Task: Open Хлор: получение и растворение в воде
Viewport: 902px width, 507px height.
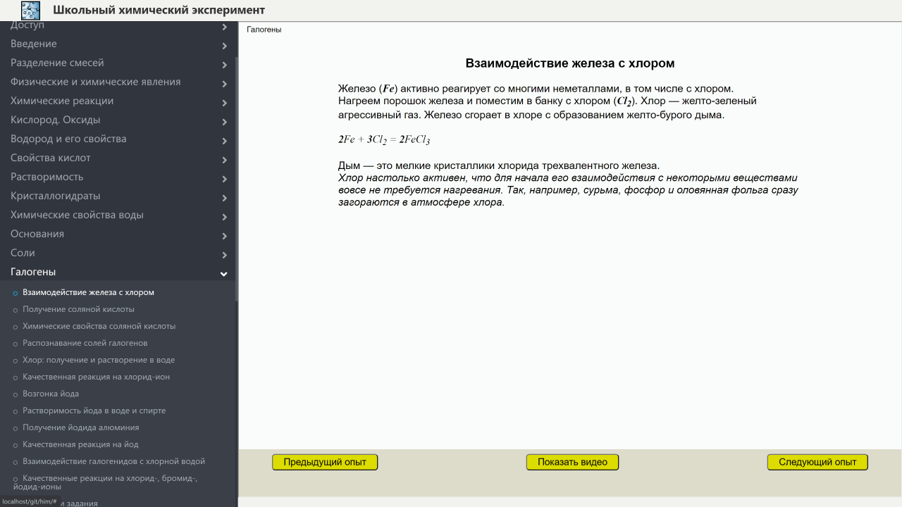Action: pyautogui.click(x=99, y=360)
